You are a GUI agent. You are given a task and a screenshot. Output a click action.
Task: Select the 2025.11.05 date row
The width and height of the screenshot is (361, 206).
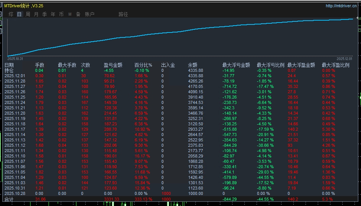click(15, 172)
